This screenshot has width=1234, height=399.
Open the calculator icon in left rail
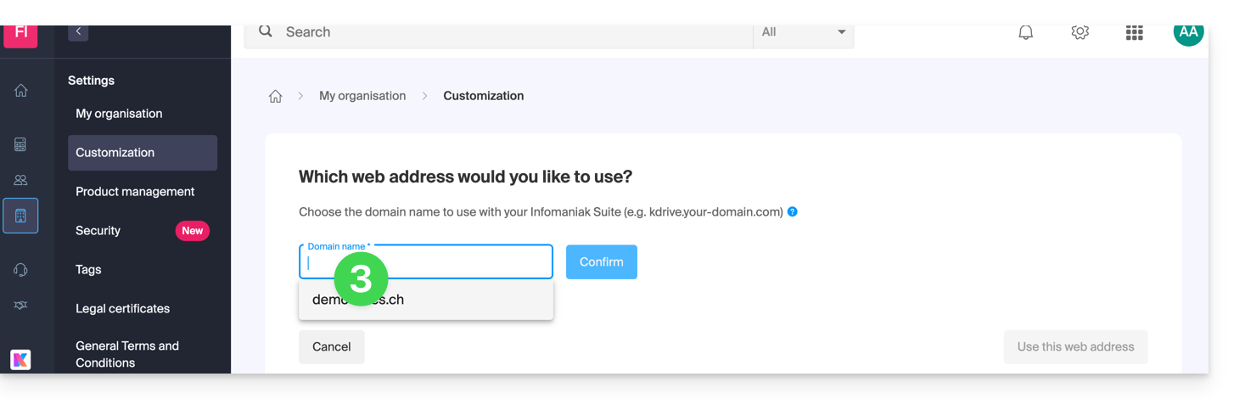point(21,144)
